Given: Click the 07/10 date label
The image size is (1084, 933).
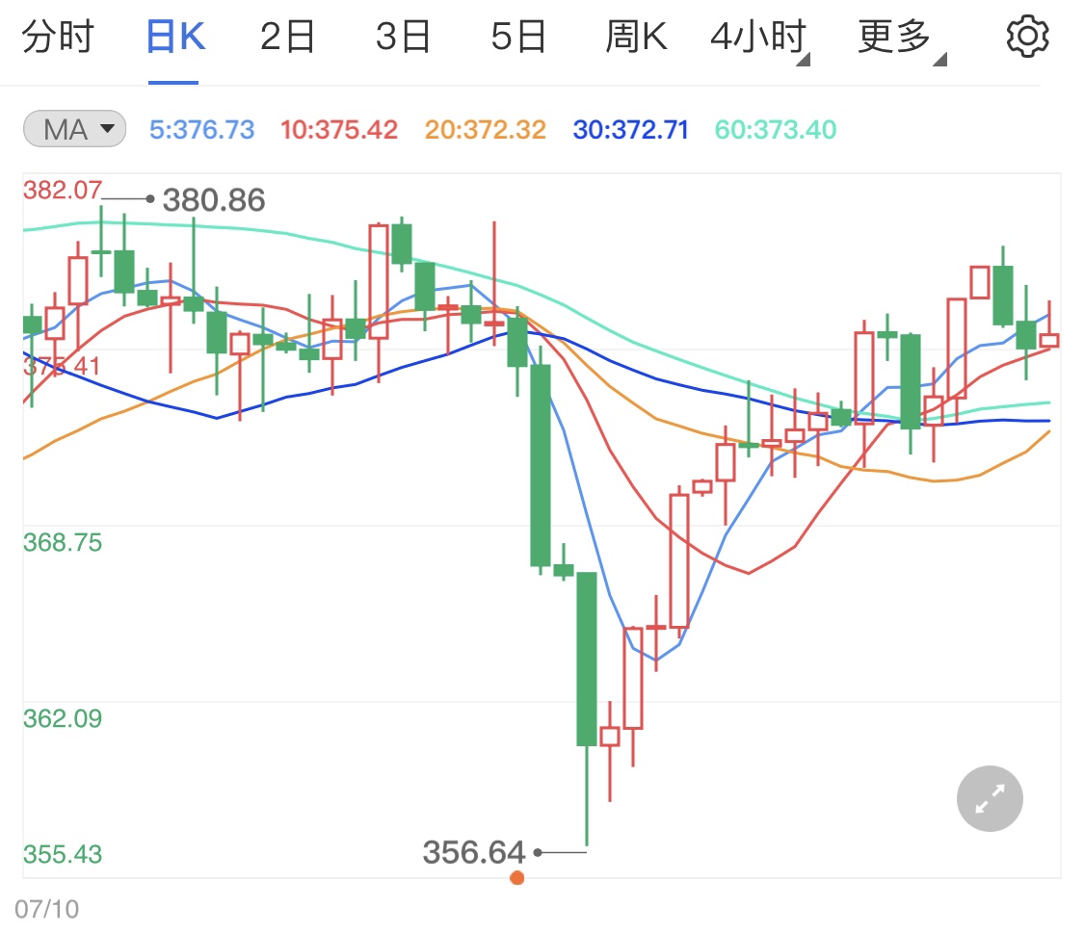Looking at the screenshot, I should click(x=46, y=907).
